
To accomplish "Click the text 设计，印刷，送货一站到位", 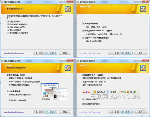I will coord(96,27).
